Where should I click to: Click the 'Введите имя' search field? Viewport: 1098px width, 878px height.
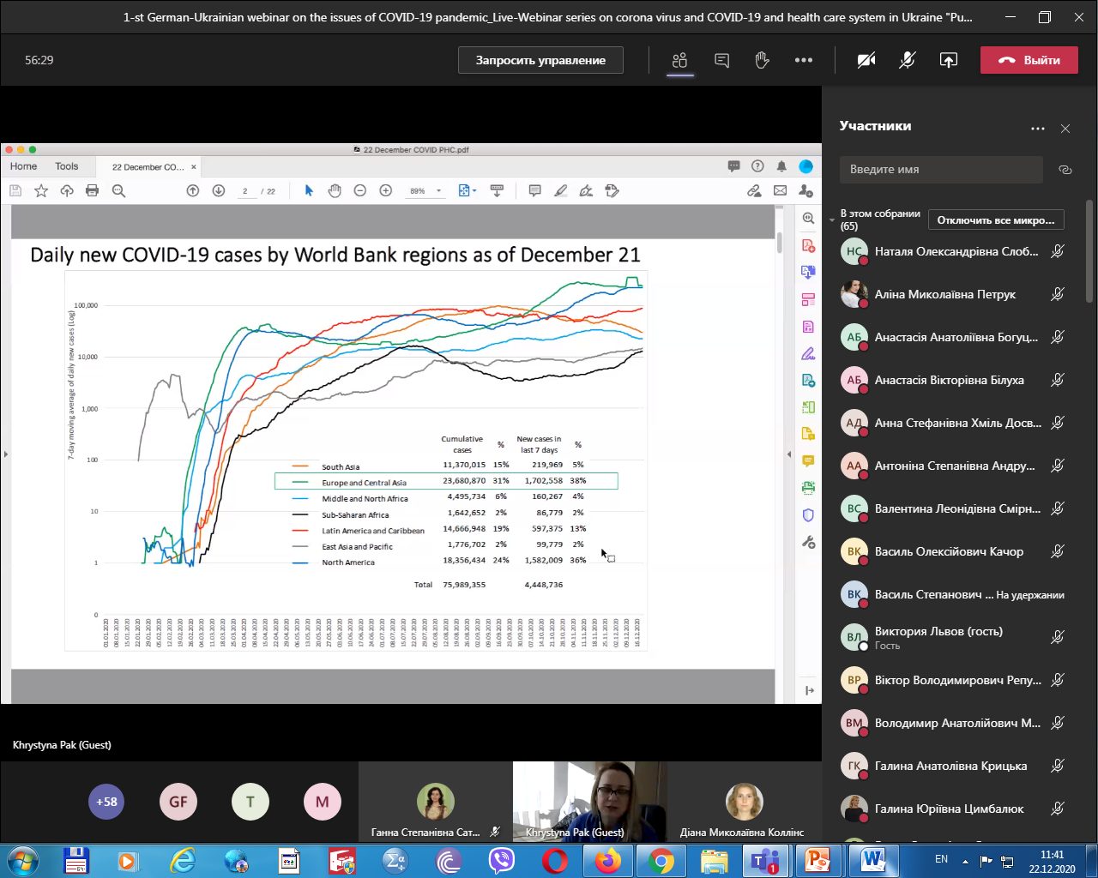pos(940,170)
